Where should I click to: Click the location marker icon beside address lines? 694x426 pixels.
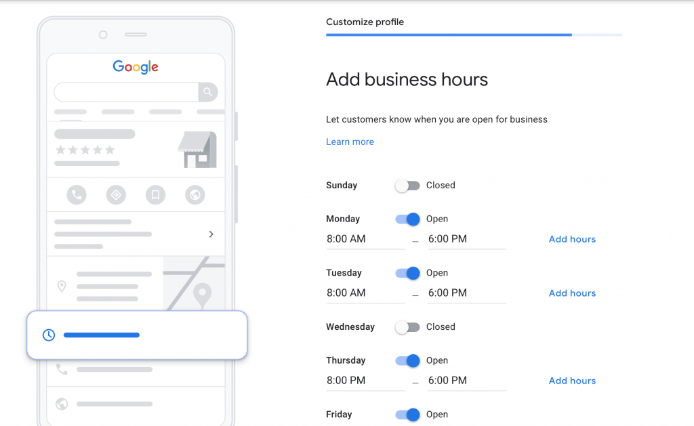[62, 286]
